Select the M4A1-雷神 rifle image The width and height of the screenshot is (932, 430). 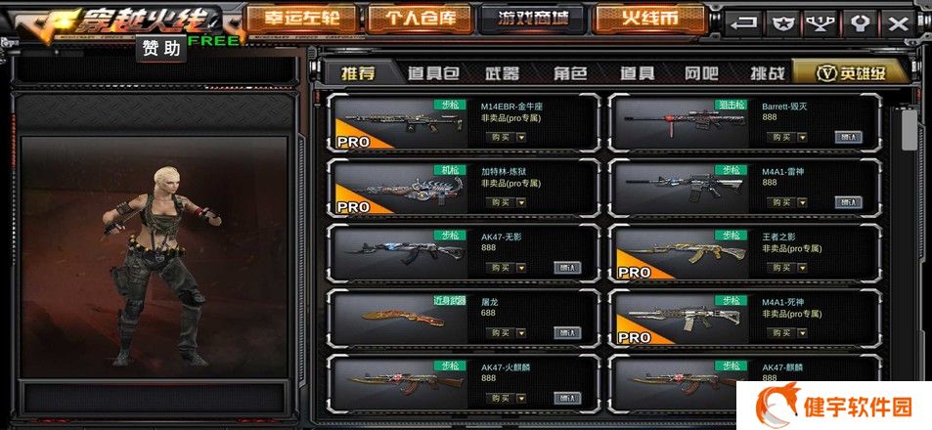[x=685, y=187]
